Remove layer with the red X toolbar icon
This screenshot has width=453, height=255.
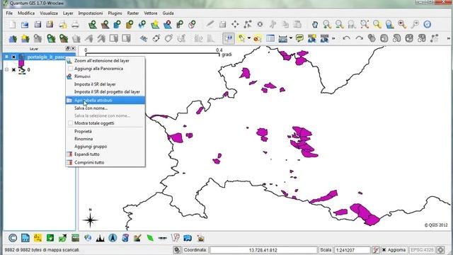pyautogui.click(x=167, y=24)
